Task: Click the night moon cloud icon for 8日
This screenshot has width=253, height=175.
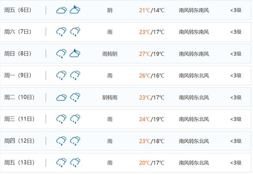Action: [x=75, y=53]
